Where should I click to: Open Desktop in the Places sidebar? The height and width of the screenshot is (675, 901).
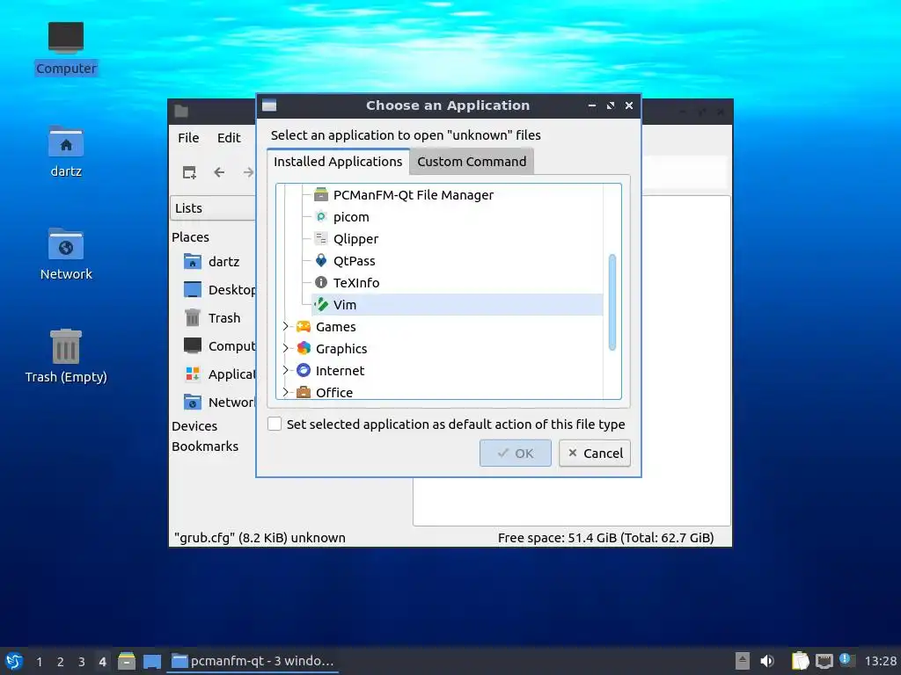(218, 290)
